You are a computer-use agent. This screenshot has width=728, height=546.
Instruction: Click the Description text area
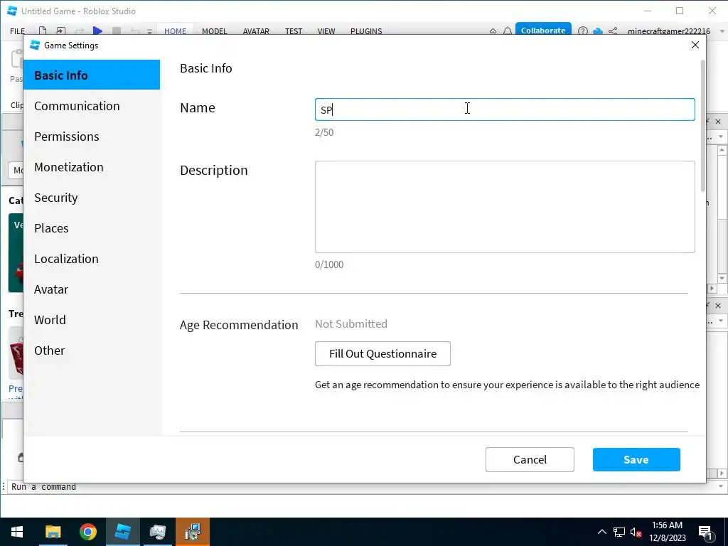coord(505,207)
